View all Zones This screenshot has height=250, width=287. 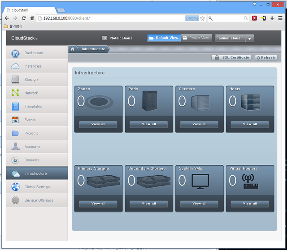click(x=98, y=124)
